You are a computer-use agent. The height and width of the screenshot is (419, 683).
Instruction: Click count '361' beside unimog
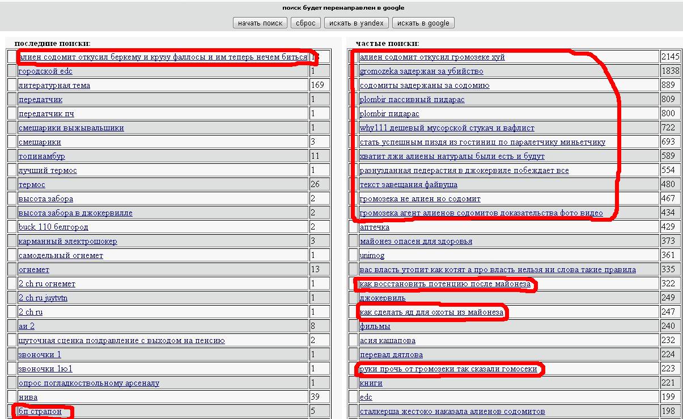point(668,256)
